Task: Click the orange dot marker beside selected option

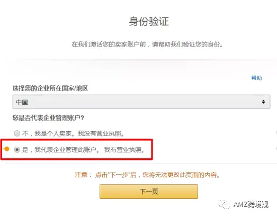Action: tap(7, 149)
